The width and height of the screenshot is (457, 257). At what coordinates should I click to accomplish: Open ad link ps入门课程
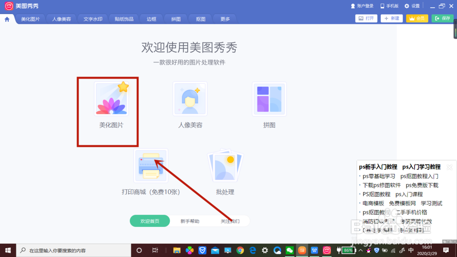click(x=409, y=194)
